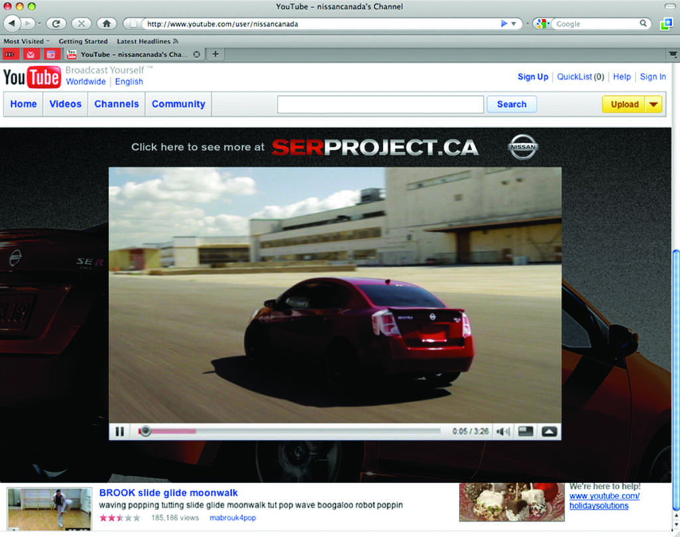Reload the page with the Refresh button
Screen dimensions: 680x537
click(56, 23)
